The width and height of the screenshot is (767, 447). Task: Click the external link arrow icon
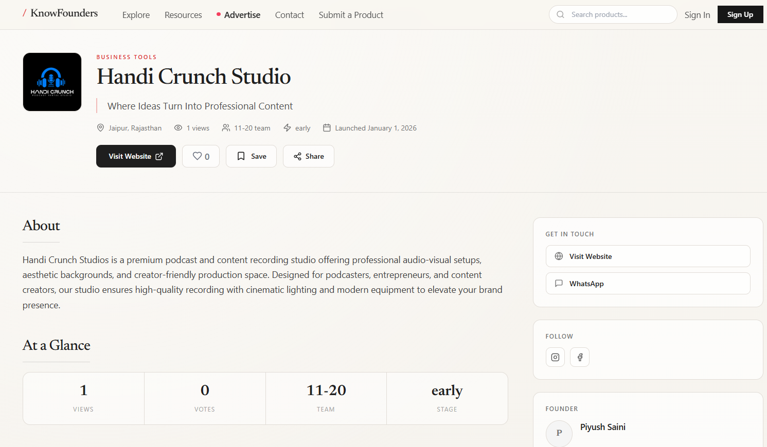click(x=159, y=156)
